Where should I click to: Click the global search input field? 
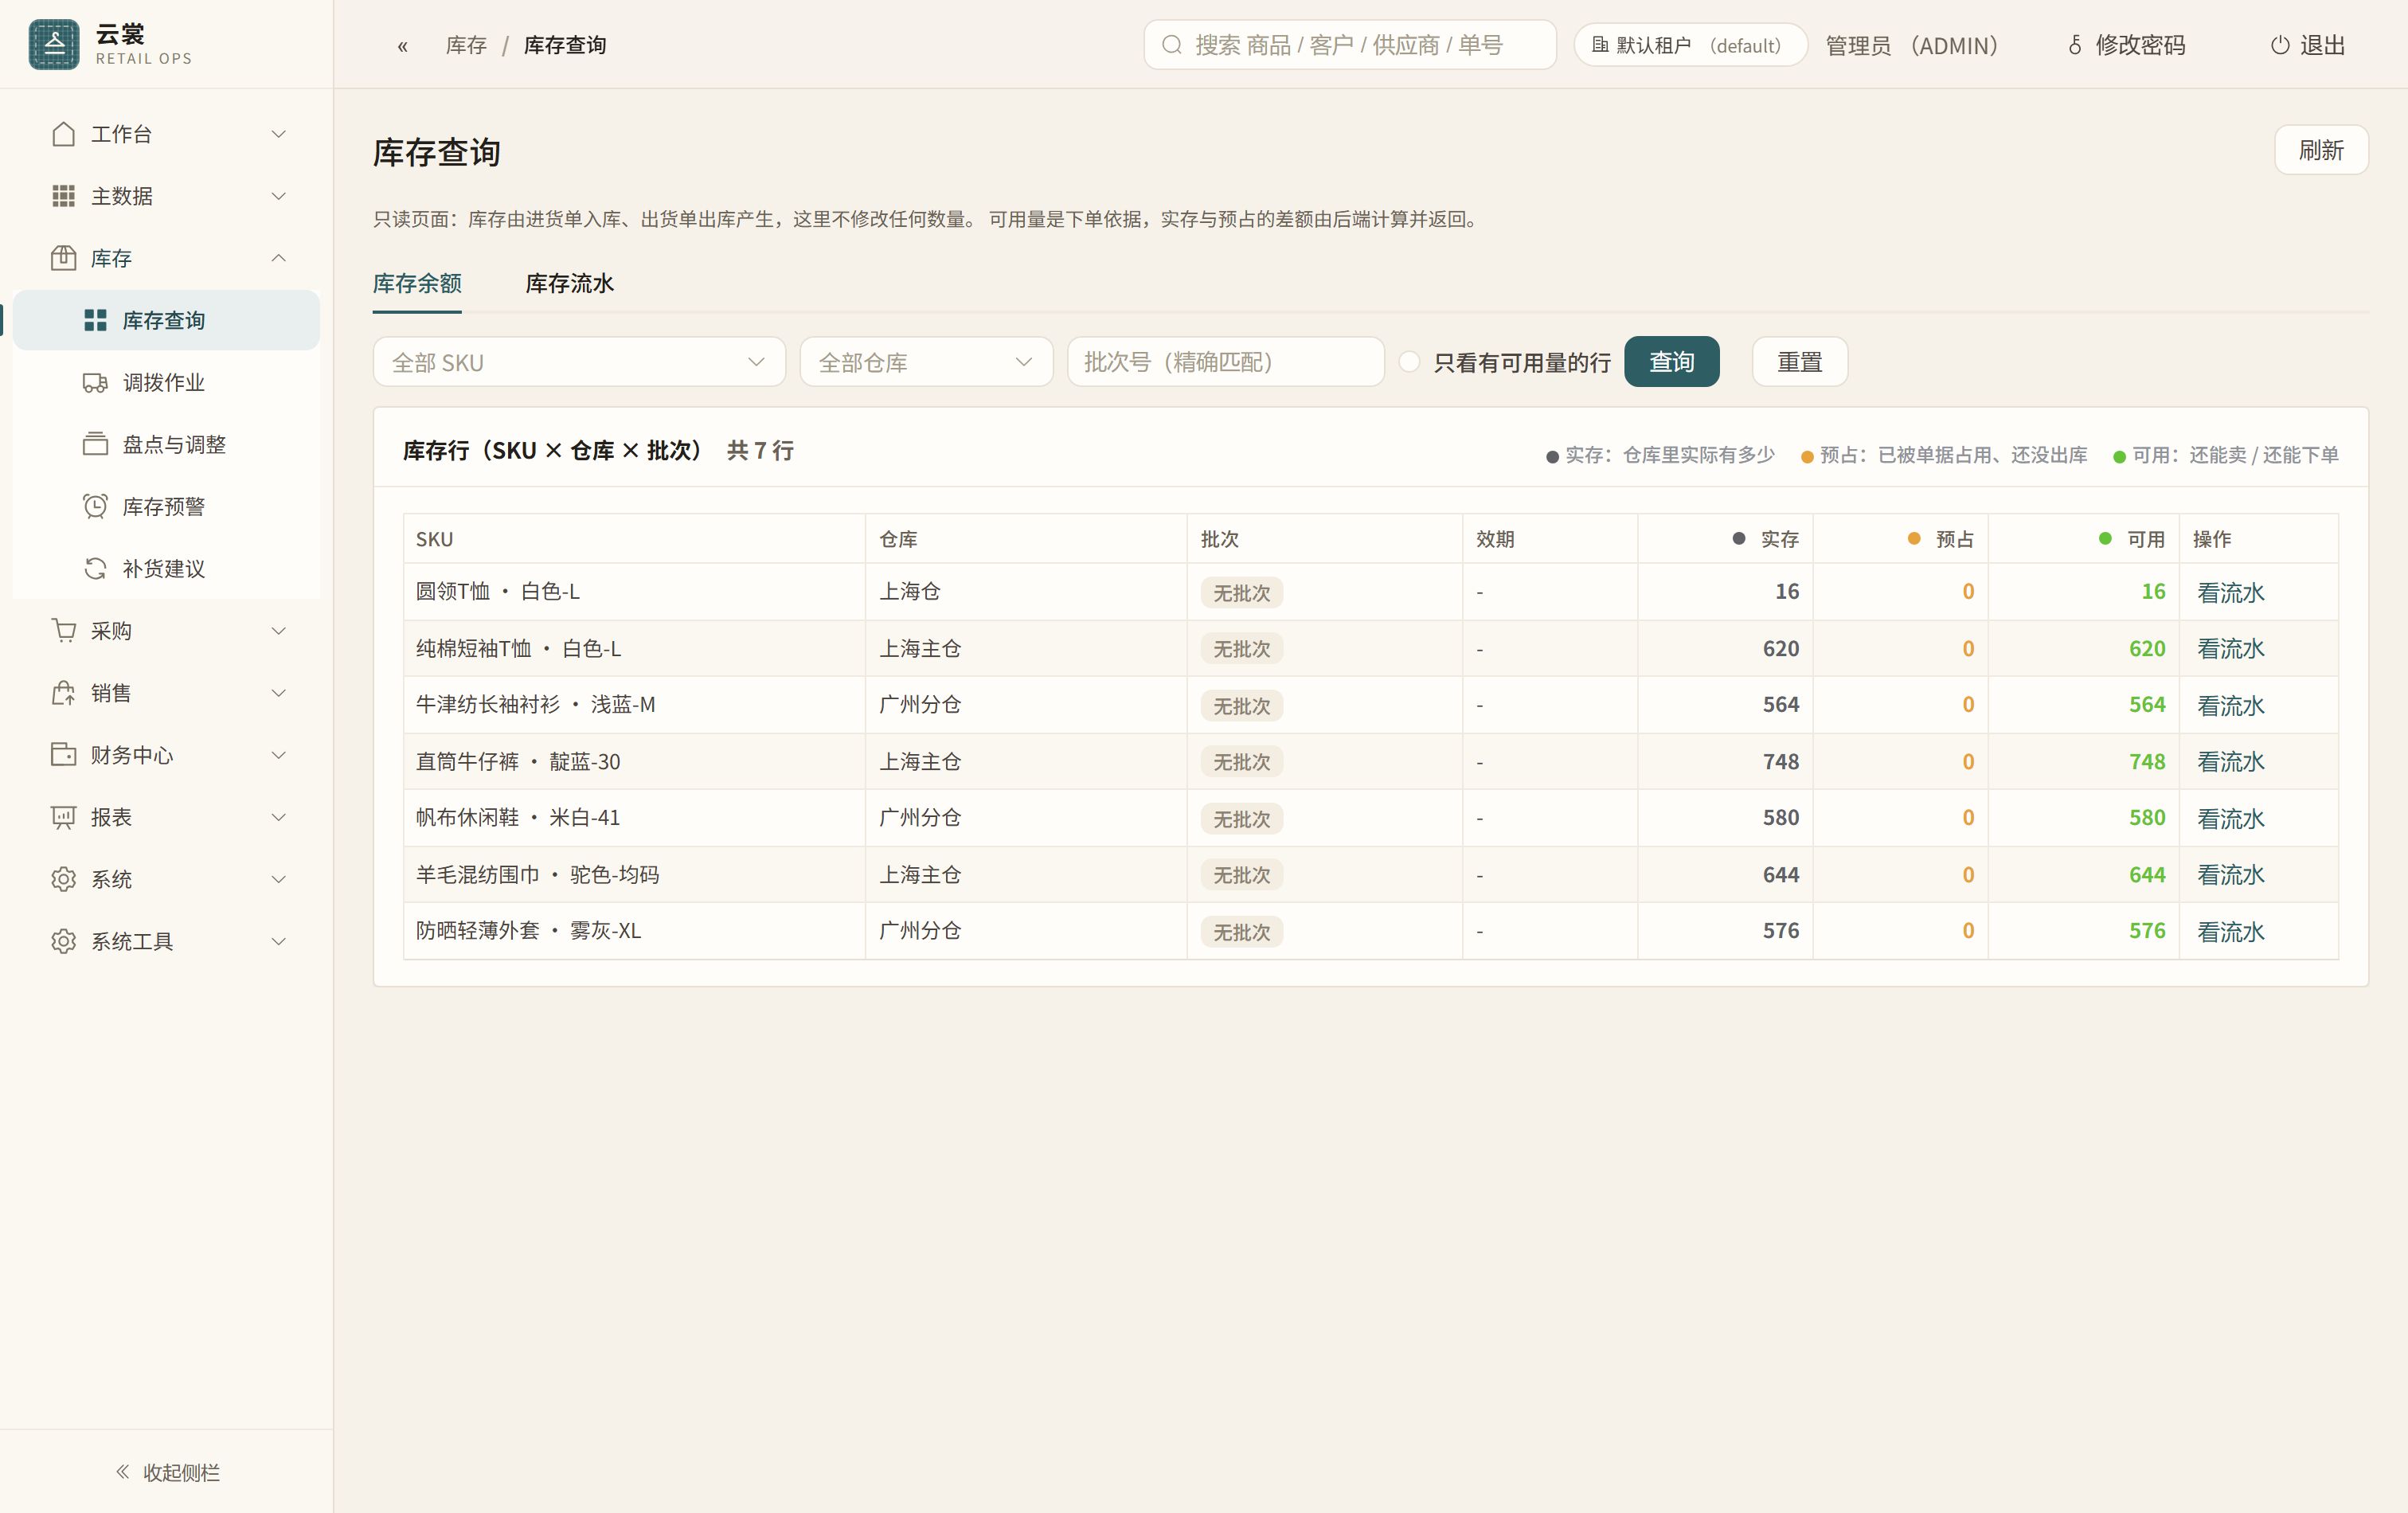[1350, 45]
